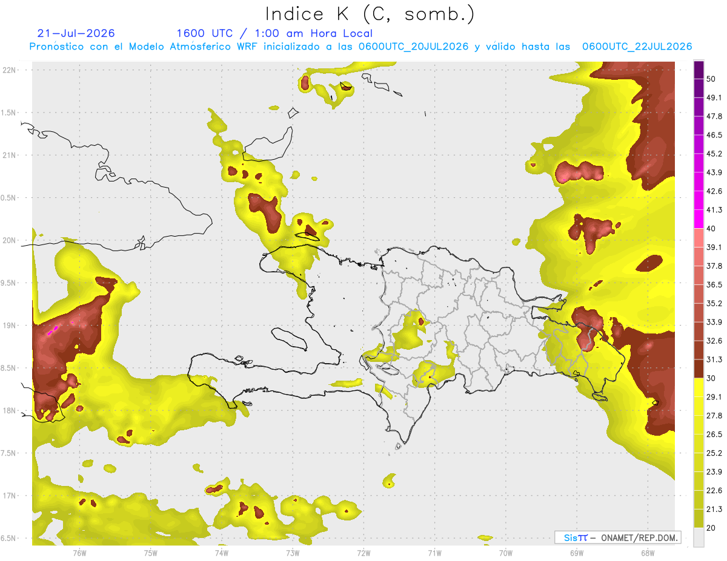Click the color scale value "26.5"

tap(715, 435)
